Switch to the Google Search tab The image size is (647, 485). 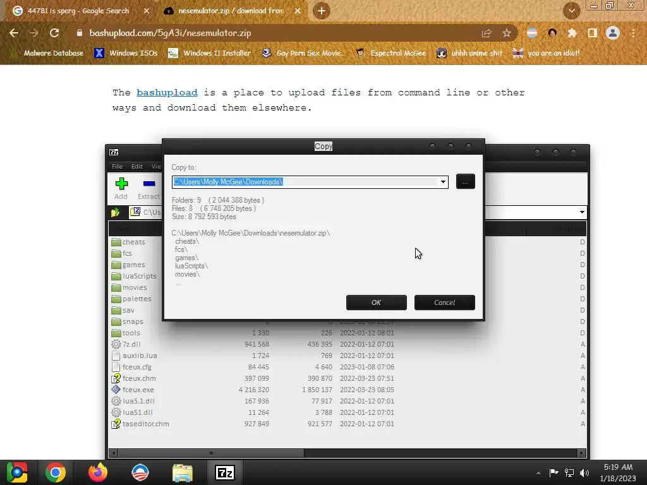78,11
